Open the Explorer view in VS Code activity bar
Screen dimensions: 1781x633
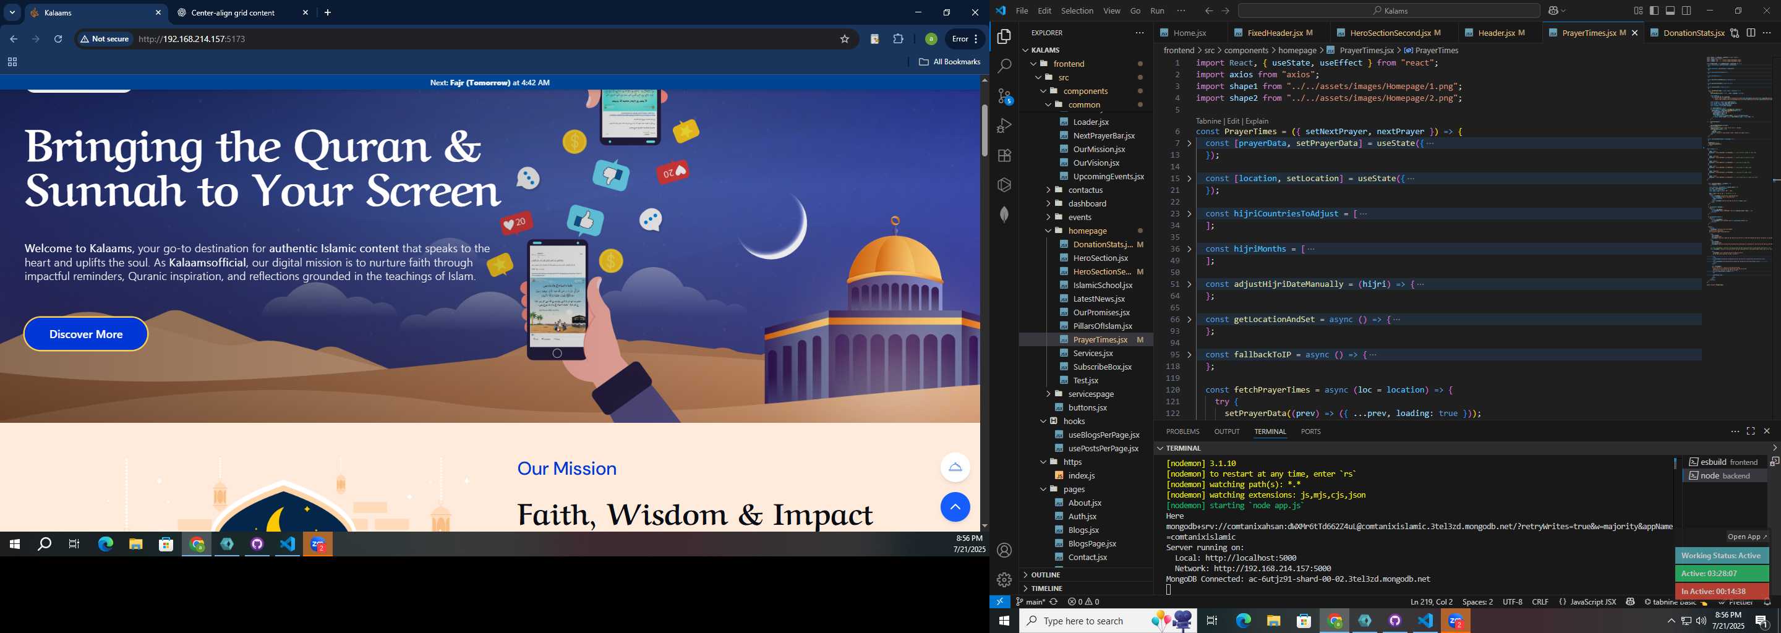click(x=1004, y=36)
